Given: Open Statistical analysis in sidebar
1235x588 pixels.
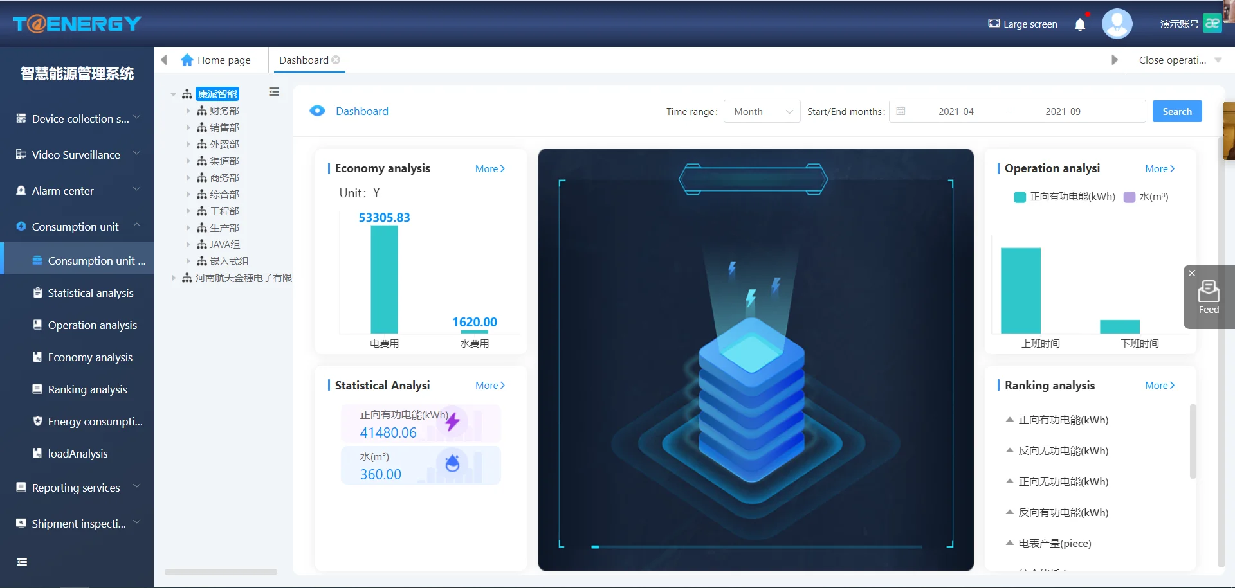Looking at the screenshot, I should pyautogui.click(x=90, y=293).
